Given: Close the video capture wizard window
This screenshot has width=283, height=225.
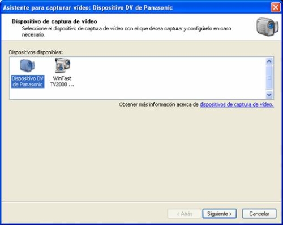Looking at the screenshot, I should [x=275, y=7].
